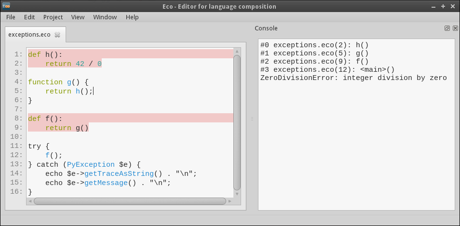Close the exceptions.eco tab
460x226 pixels.
(x=57, y=35)
